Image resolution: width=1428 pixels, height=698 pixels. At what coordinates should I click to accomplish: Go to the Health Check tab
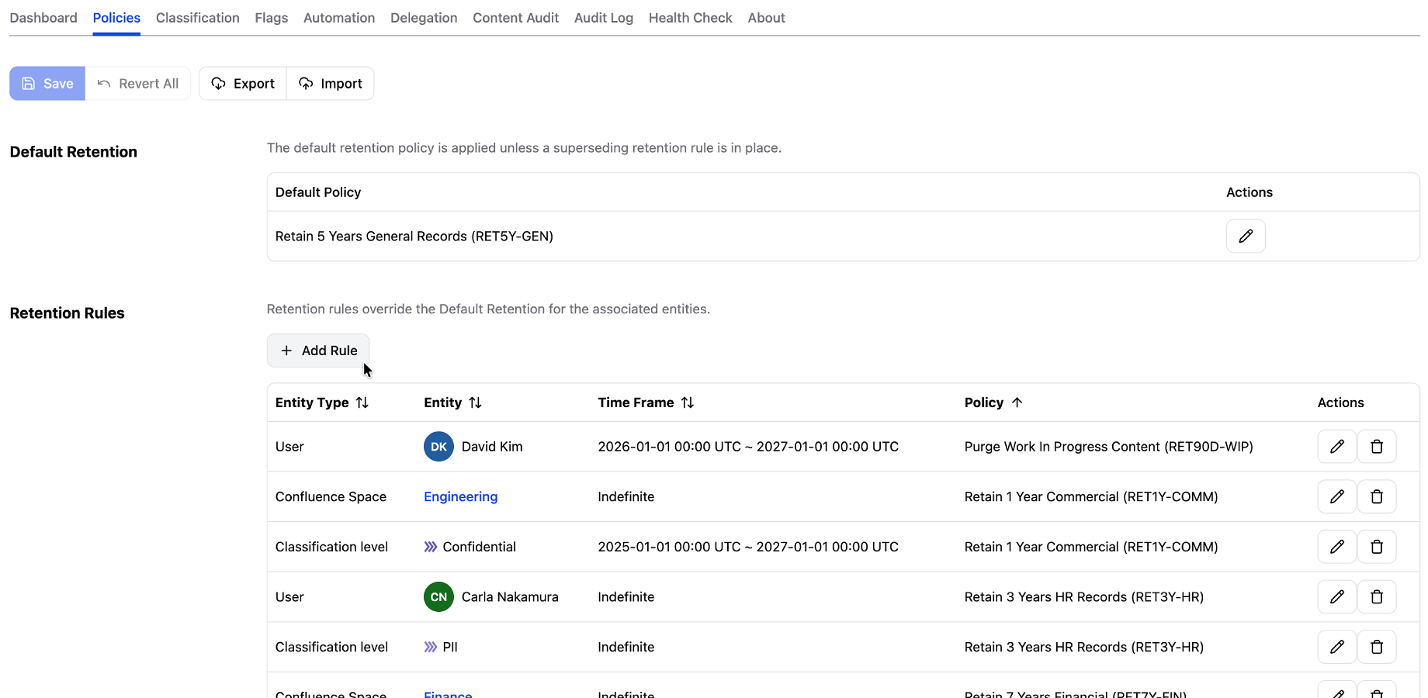[691, 18]
